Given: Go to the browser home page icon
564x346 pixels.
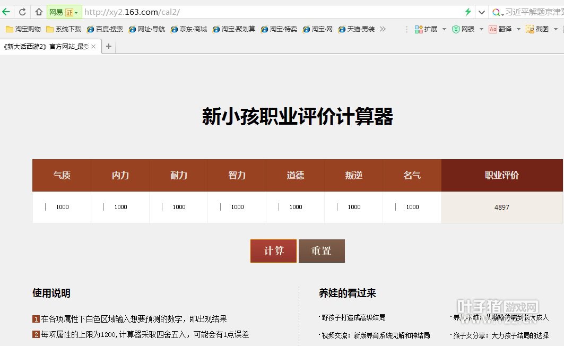Looking at the screenshot, I should tap(39, 12).
